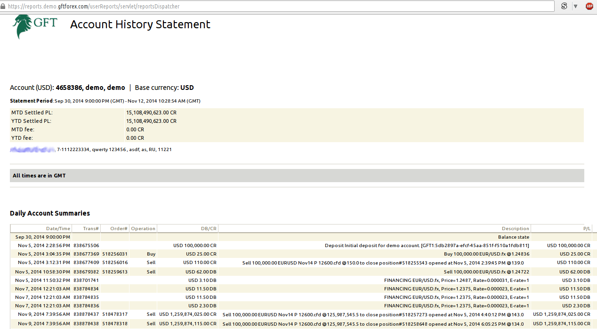Click transaction number 838677369
This screenshot has width=597, height=329.
click(x=86, y=254)
